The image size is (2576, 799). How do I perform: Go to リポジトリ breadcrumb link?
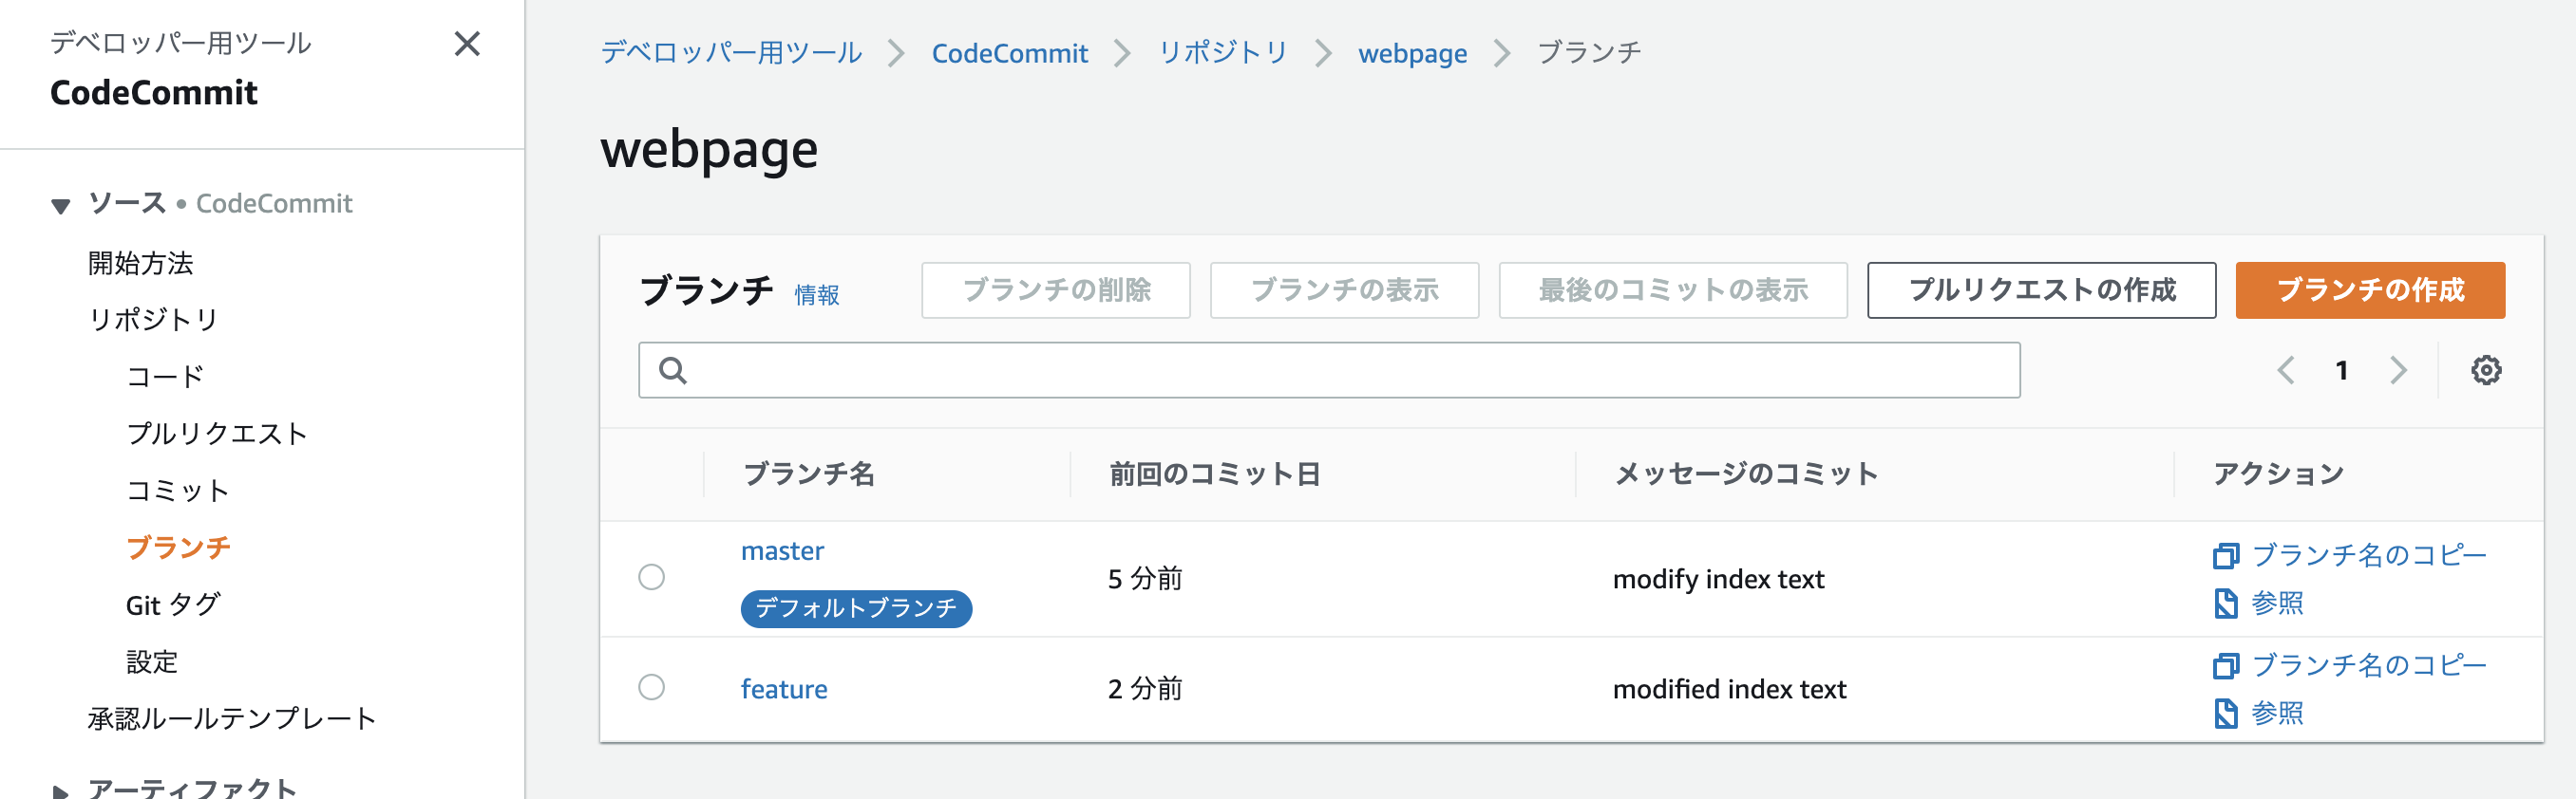click(x=1222, y=53)
